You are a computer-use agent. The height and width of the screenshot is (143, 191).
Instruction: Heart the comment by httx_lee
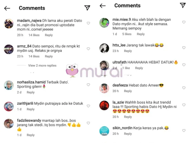coord(184,48)
